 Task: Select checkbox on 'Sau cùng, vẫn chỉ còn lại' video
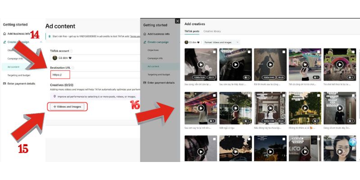pyautogui.click(x=214, y=52)
